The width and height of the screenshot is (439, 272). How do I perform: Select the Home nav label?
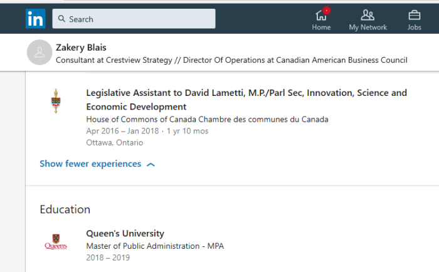(x=321, y=28)
